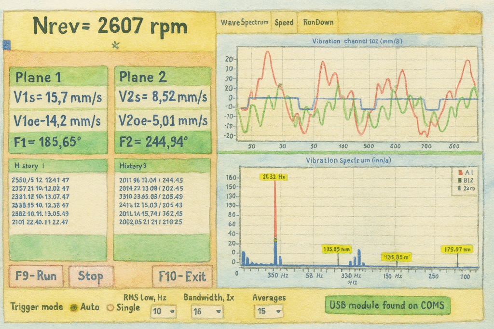The height and width of the screenshot is (329, 494).
Task: Expand the Bandwidth dropdown
Action: click(206, 311)
